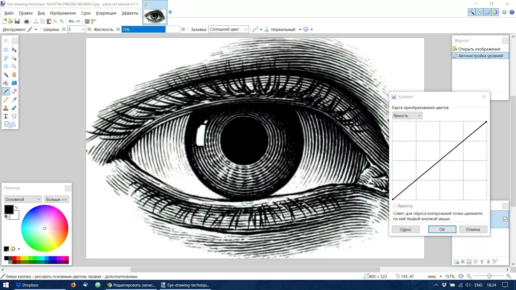The image size is (516, 290).
Task: Toggle layer visibility checkbox in Layers panel
Action: coord(505,219)
